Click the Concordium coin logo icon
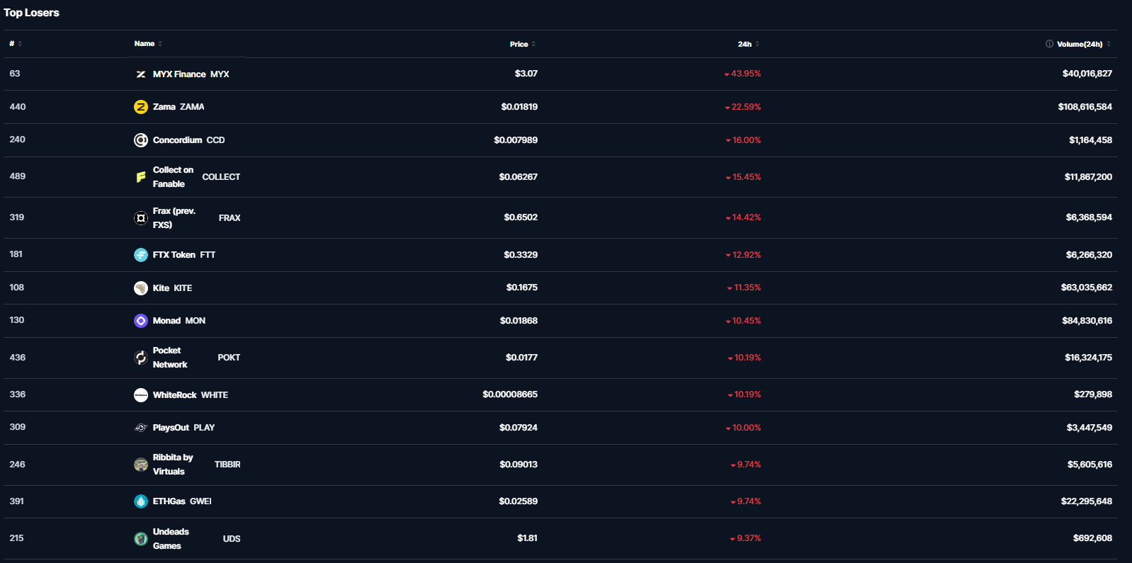The width and height of the screenshot is (1132, 563). (x=141, y=140)
